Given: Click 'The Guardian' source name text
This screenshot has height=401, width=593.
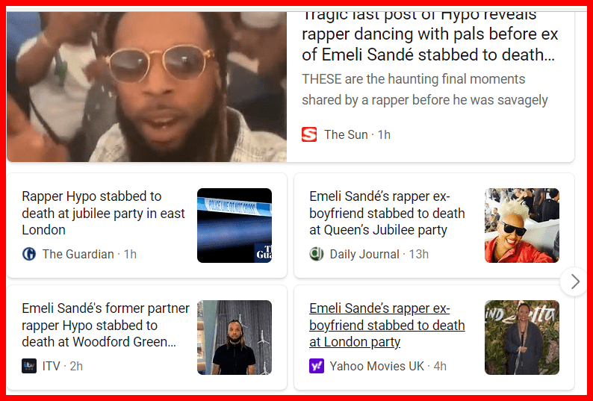Looking at the screenshot, I should (x=78, y=254).
